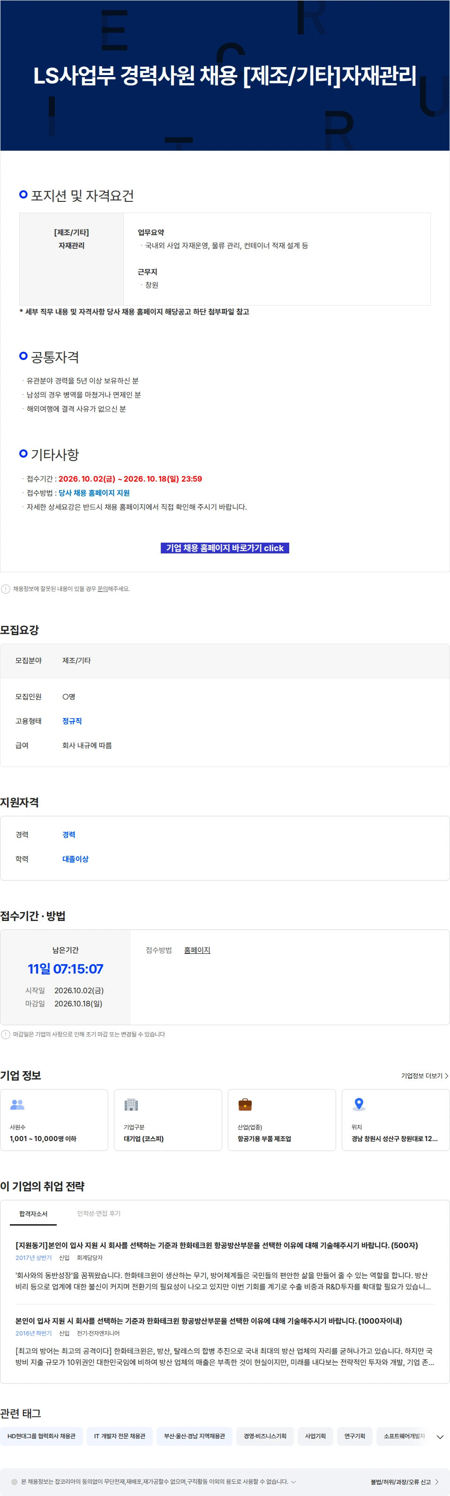Click the location map pin icon
The width and height of the screenshot is (450, 1496).
[x=359, y=1104]
